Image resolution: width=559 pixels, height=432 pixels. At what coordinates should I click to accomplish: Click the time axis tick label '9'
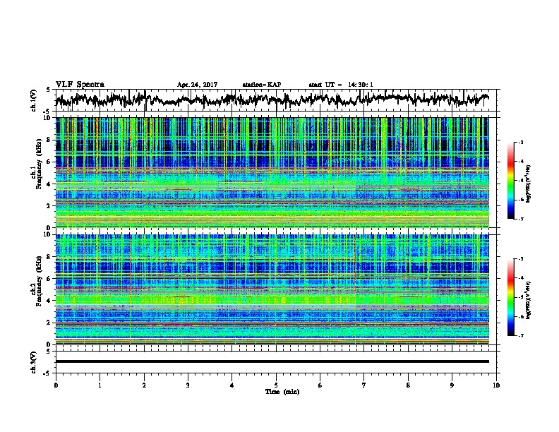coord(452,385)
